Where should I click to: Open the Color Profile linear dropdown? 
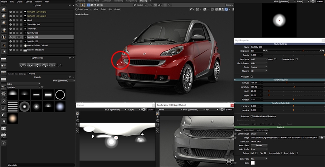click(258, 149)
